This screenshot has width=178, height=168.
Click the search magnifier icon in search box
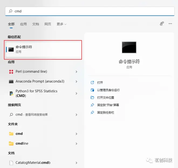[x=11, y=11]
